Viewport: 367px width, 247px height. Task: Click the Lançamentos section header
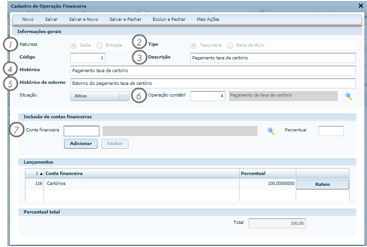187,162
